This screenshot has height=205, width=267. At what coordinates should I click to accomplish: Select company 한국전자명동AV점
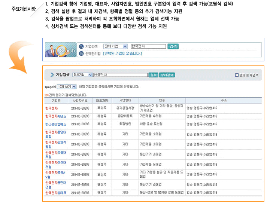(55, 175)
